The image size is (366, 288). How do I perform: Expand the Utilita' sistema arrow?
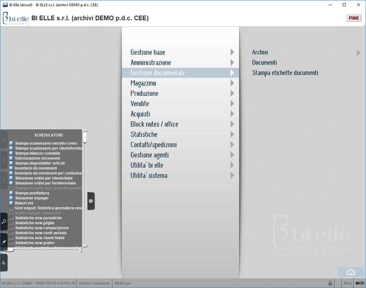232,175
